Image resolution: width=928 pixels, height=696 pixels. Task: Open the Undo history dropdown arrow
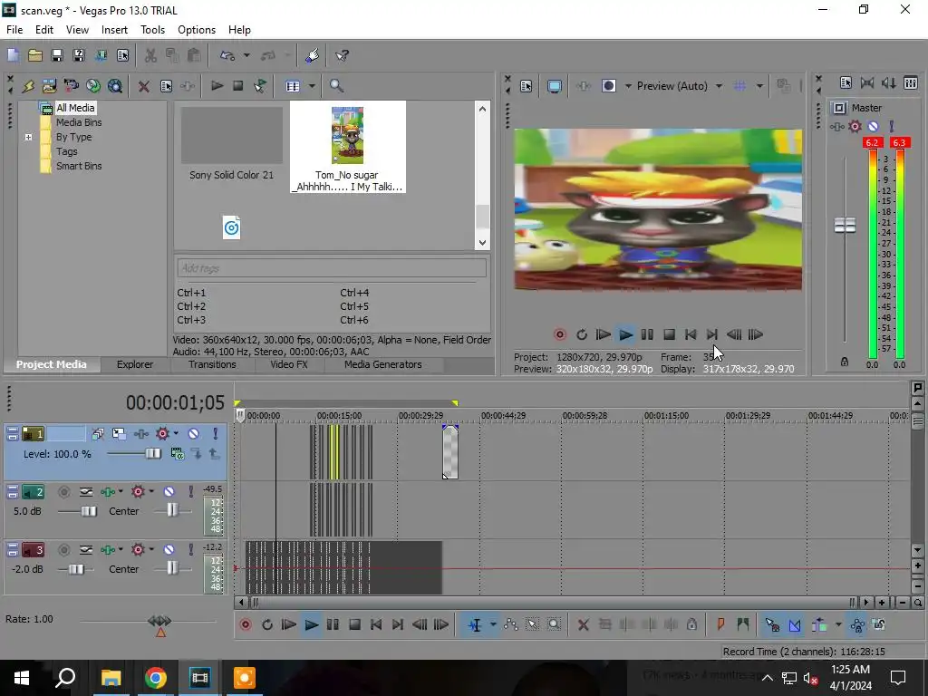[246, 55]
